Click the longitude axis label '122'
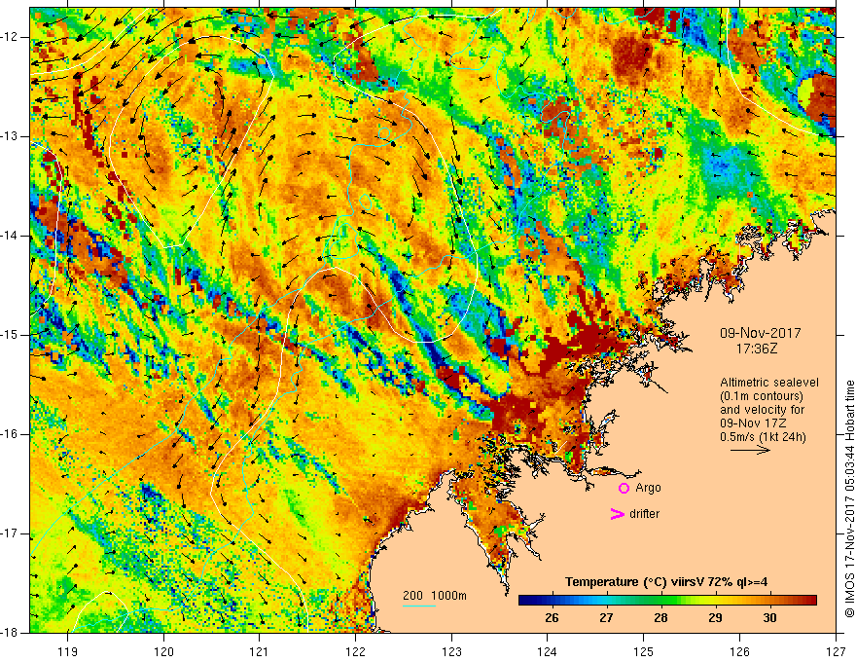 (x=355, y=651)
